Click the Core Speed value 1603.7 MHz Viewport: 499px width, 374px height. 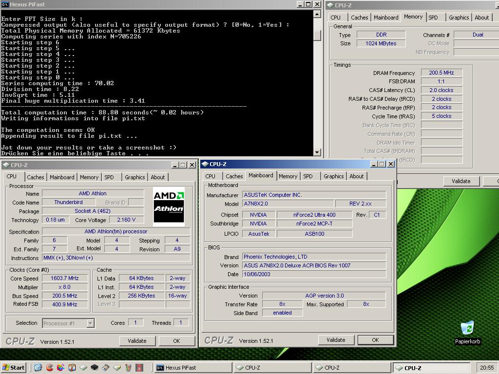(65, 278)
